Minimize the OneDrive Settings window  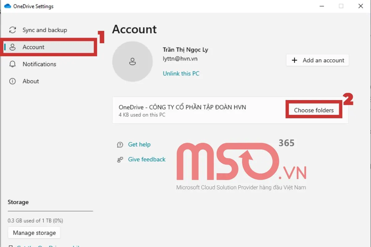click(321, 6)
